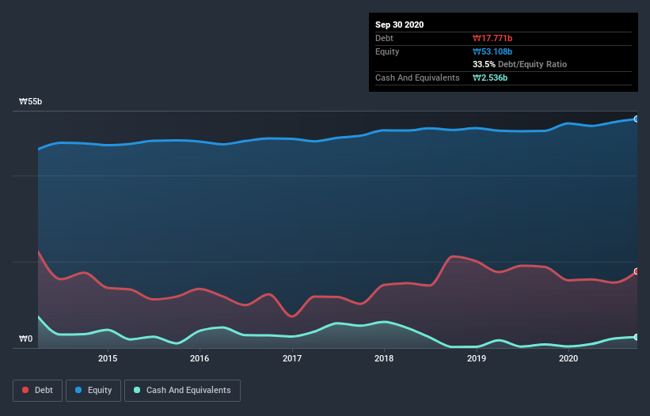The height and width of the screenshot is (416, 650).
Task: Click the 2020 x-axis label
Action: point(568,358)
